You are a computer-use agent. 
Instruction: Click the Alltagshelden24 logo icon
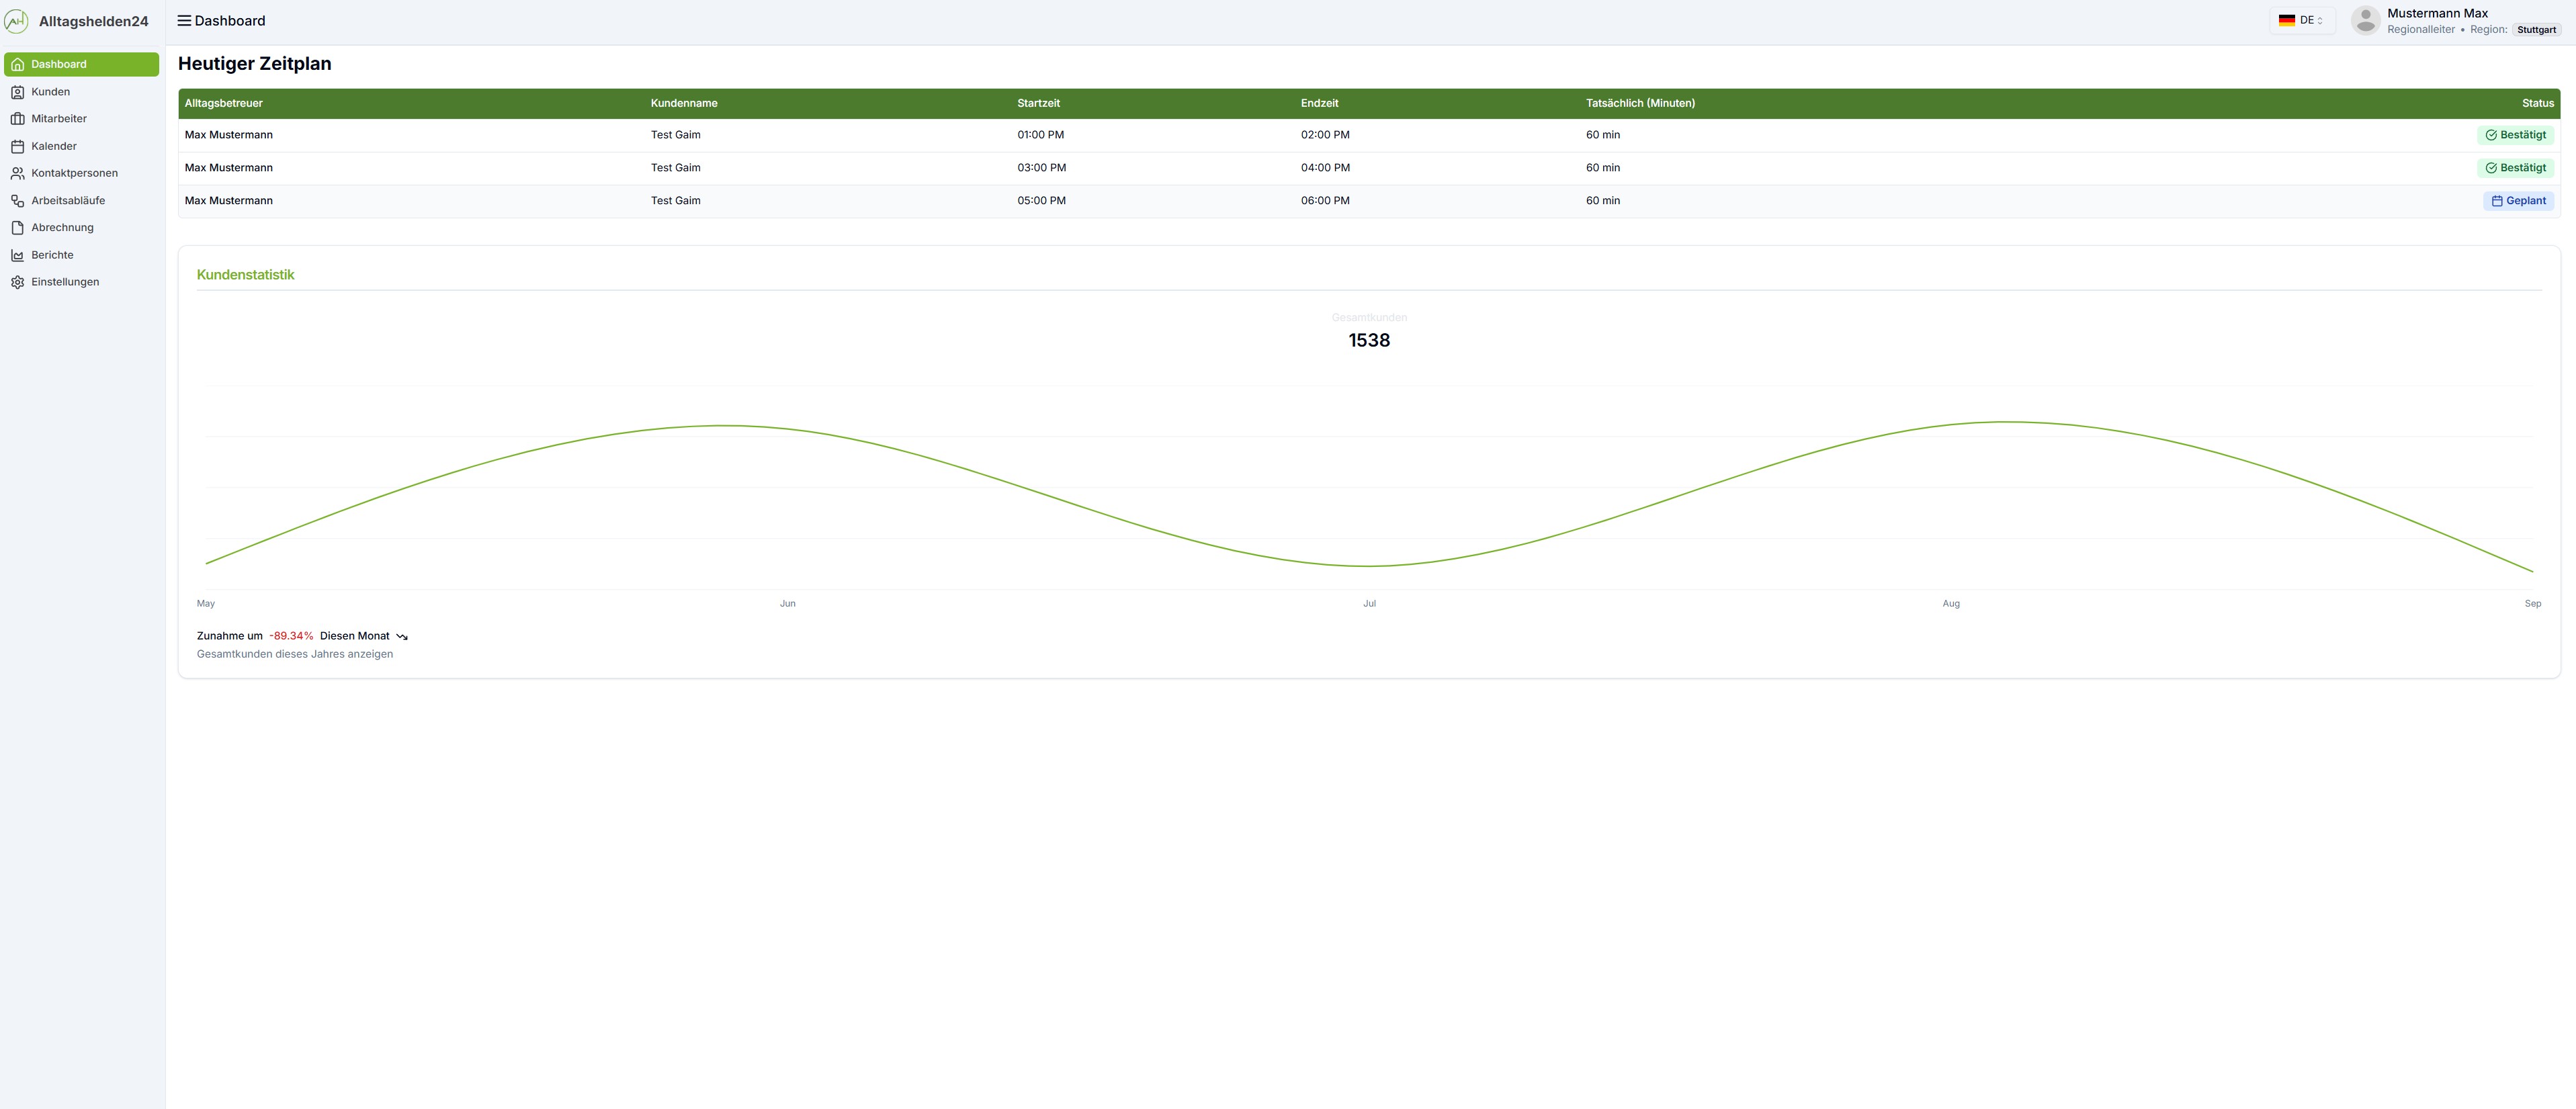16,21
